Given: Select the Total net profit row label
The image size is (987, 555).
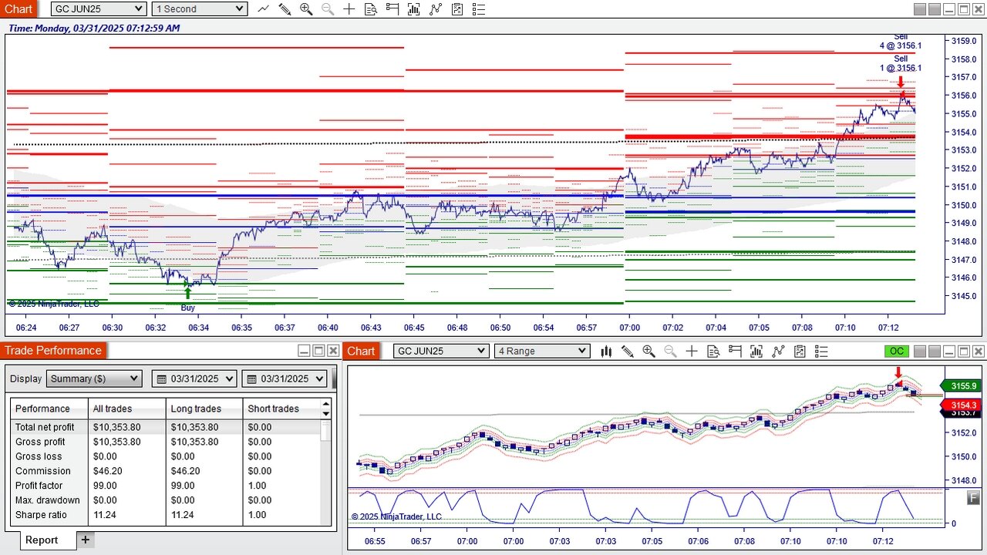Looking at the screenshot, I should pos(45,427).
